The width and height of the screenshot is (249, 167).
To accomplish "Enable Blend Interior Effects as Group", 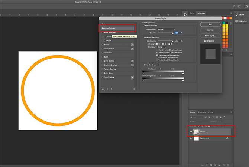I will click(157, 50).
